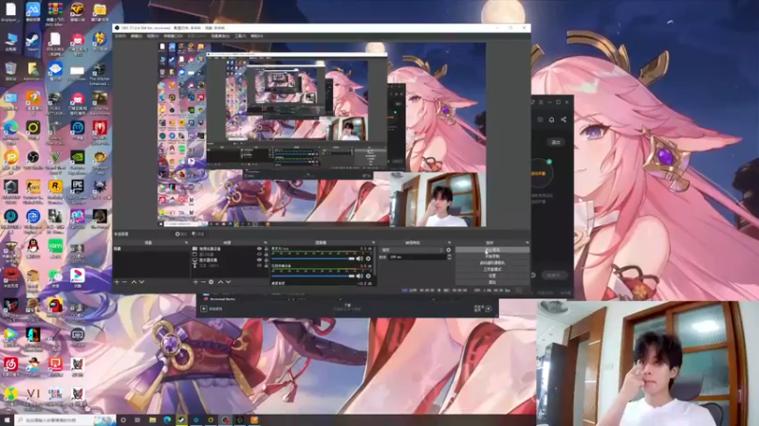Viewport: 759px width, 426px height.
Task: Click the share icon in the dark background window
Action: pos(564,119)
